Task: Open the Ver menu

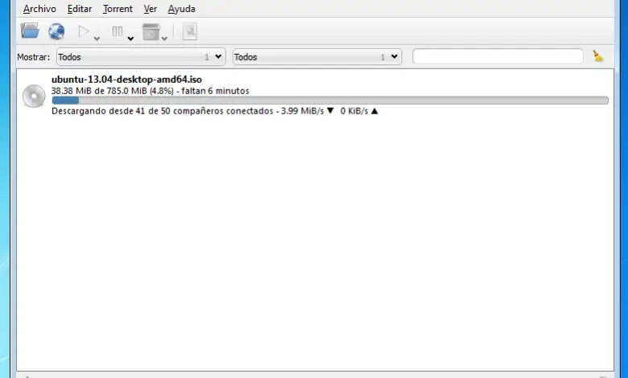Action: click(151, 9)
